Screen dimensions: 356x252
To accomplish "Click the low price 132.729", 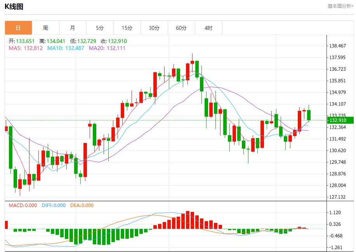I will point(87,41).
